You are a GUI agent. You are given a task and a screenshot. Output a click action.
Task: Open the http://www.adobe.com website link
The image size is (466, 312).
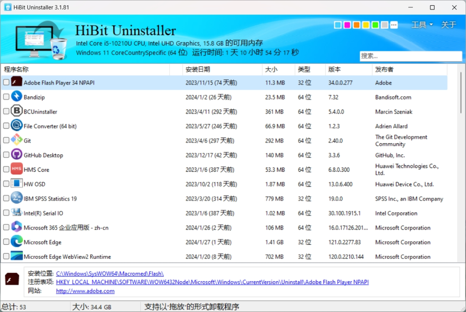point(85,291)
